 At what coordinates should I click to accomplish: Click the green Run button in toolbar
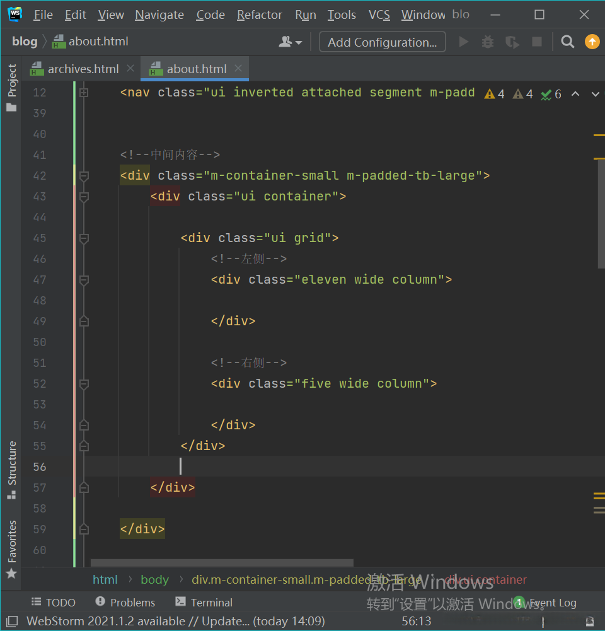click(x=464, y=42)
